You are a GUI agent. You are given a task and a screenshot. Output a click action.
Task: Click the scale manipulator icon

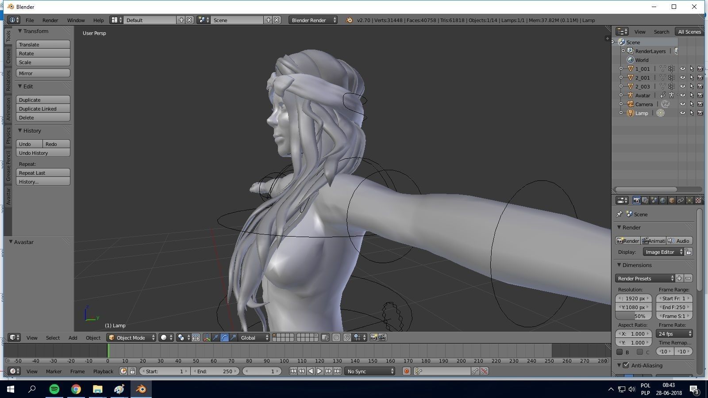click(x=233, y=337)
